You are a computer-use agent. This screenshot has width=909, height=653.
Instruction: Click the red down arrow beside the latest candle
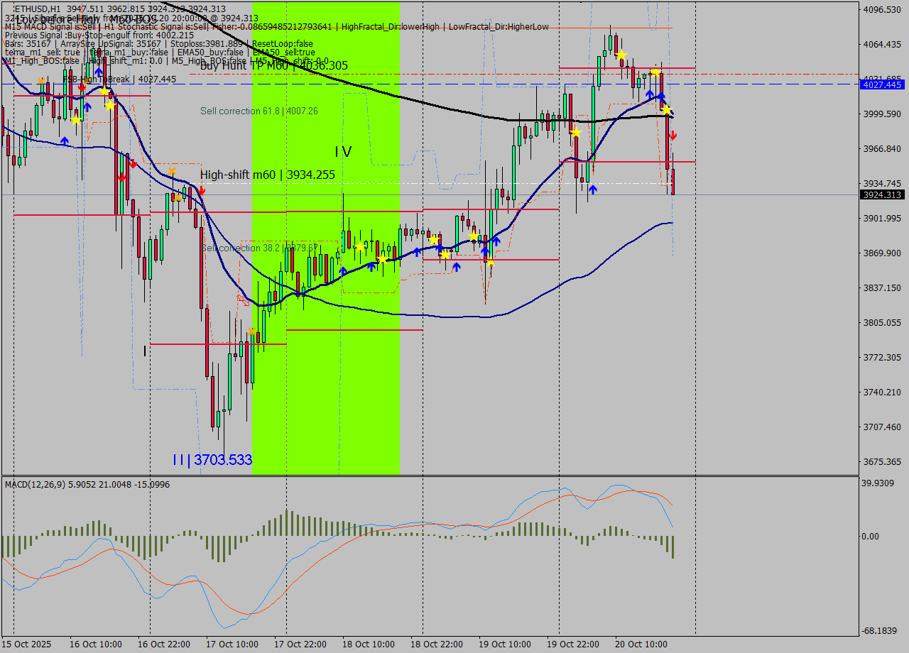(673, 135)
